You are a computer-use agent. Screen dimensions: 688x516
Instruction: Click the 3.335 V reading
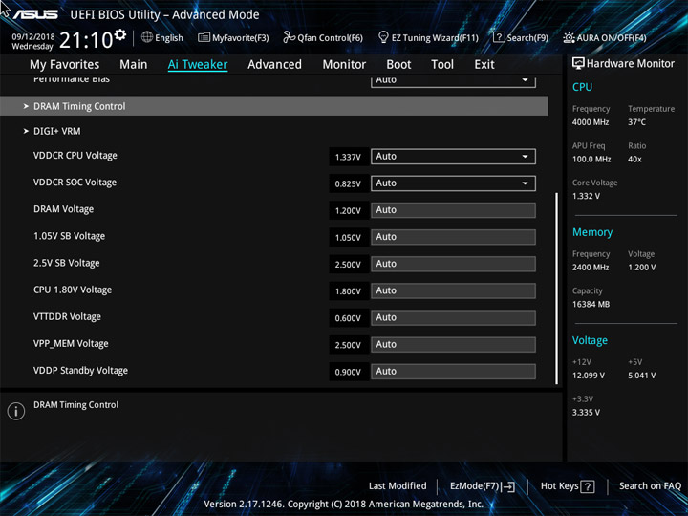pos(586,413)
